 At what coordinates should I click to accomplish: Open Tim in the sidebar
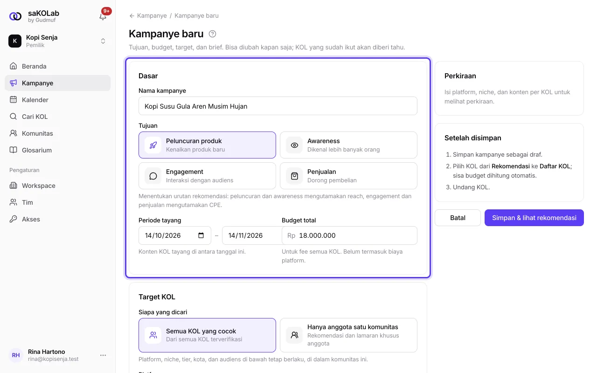(x=58, y=202)
